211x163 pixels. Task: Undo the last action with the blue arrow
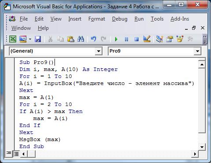click(x=93, y=39)
